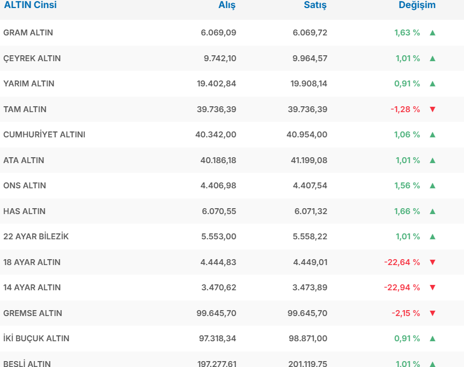Click the up arrow for HAS ALTIN
464x367 pixels.
point(432,211)
